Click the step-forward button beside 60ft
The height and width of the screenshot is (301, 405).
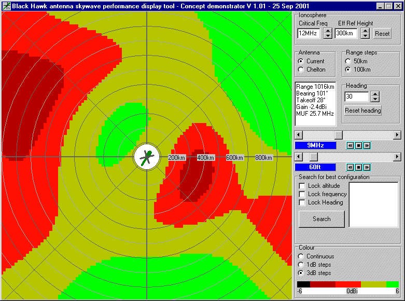(367, 167)
